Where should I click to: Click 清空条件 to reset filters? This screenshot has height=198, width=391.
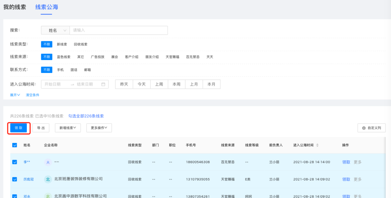tap(32, 95)
